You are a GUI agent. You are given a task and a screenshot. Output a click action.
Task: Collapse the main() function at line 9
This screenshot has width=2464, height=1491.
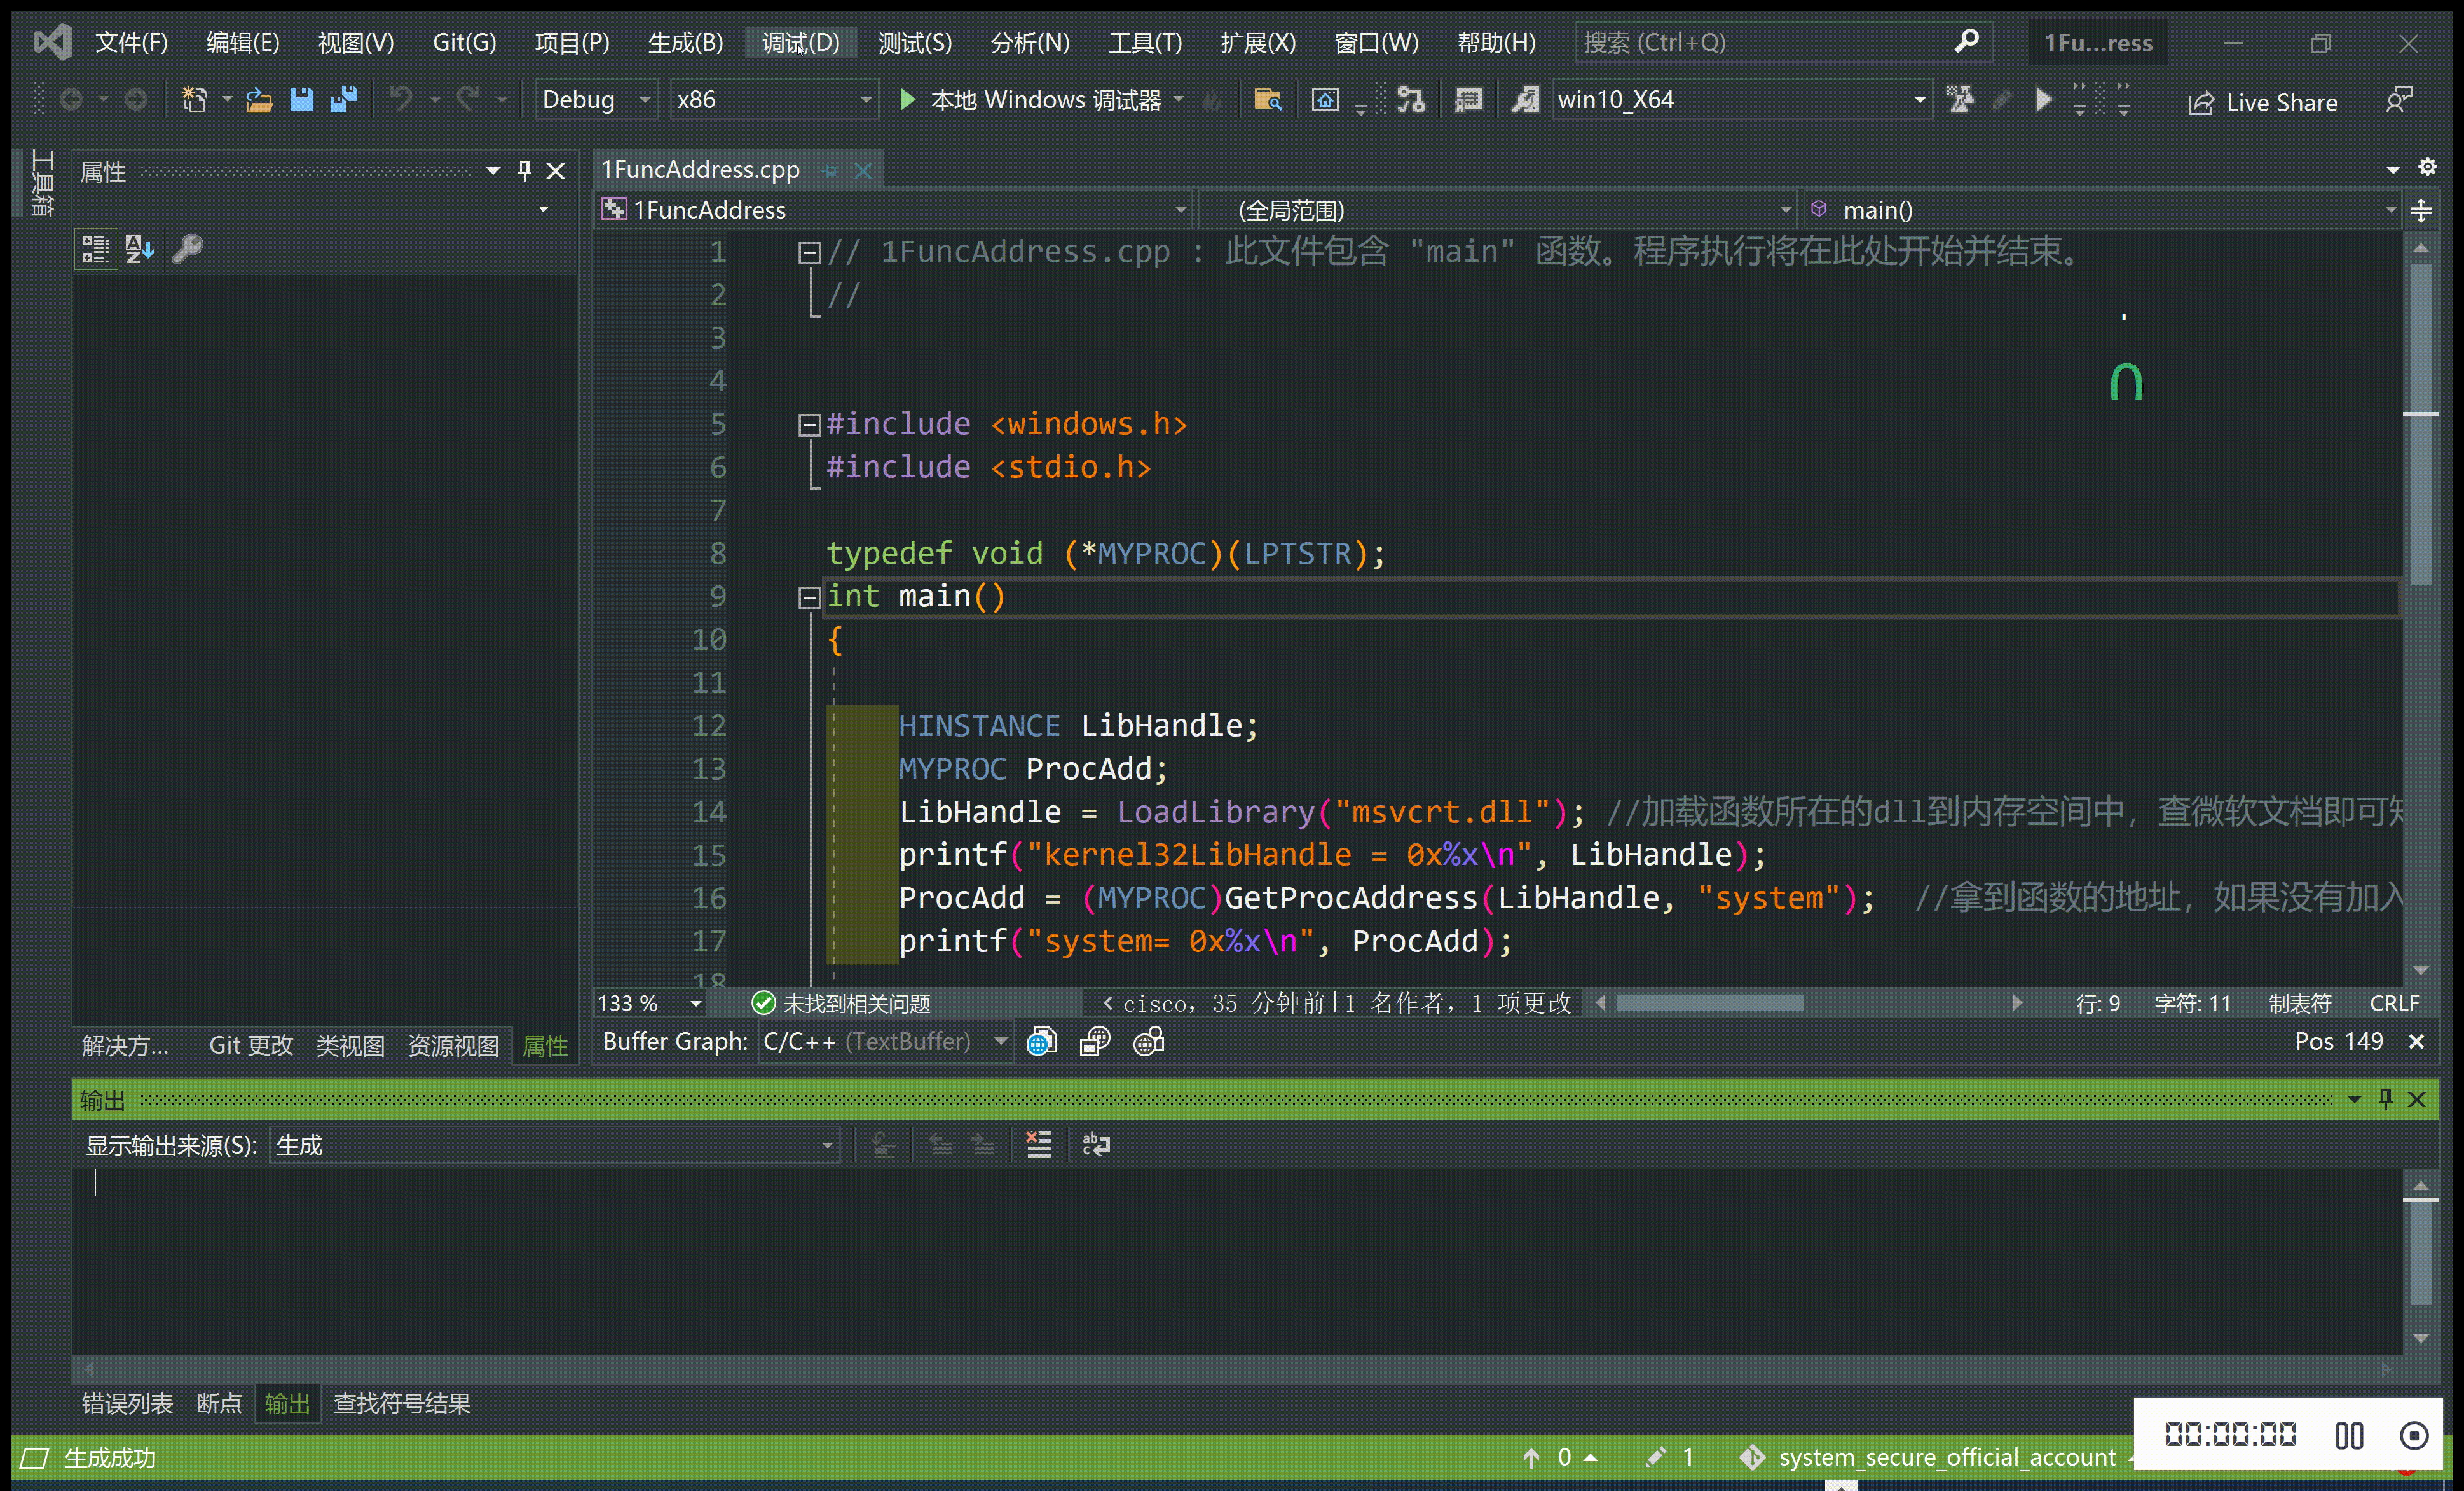[x=809, y=598]
